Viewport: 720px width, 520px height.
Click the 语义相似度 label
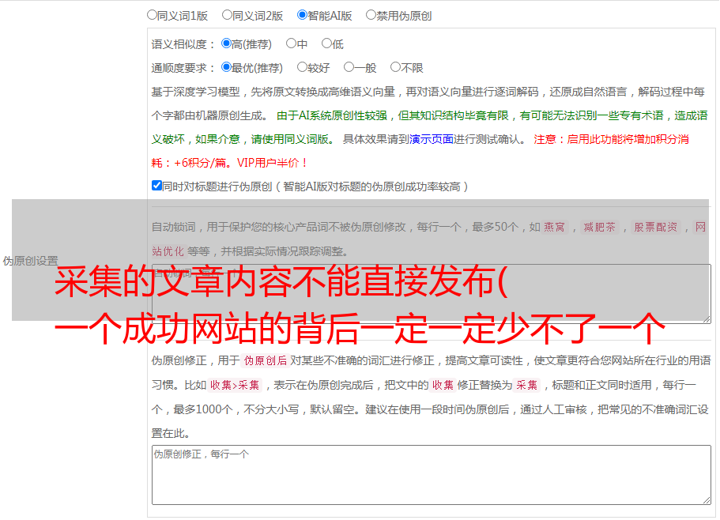183,44
